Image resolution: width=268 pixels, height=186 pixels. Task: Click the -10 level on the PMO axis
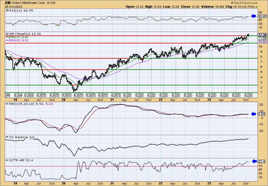[x=261, y=124]
